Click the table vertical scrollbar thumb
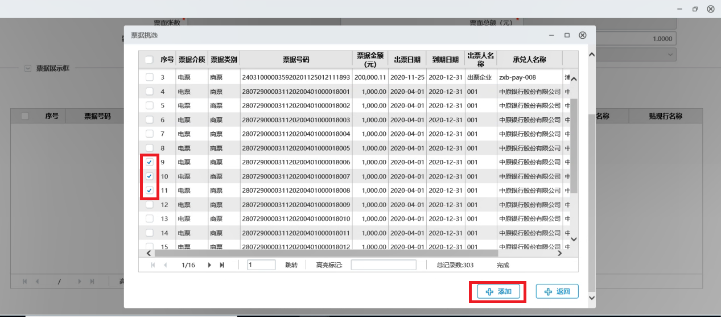Screen dimensions: 721x318 [574, 145]
